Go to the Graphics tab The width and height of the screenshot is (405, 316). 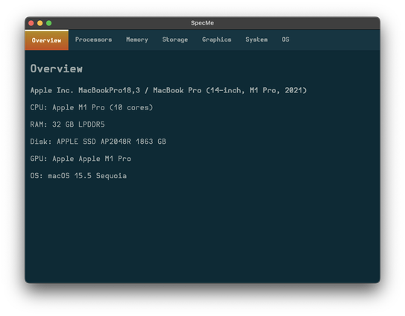216,39
